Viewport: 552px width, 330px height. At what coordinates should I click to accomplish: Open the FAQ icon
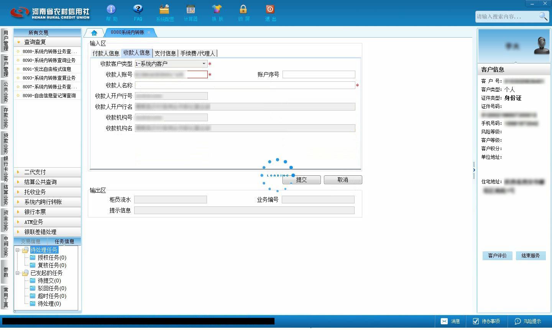(x=138, y=13)
